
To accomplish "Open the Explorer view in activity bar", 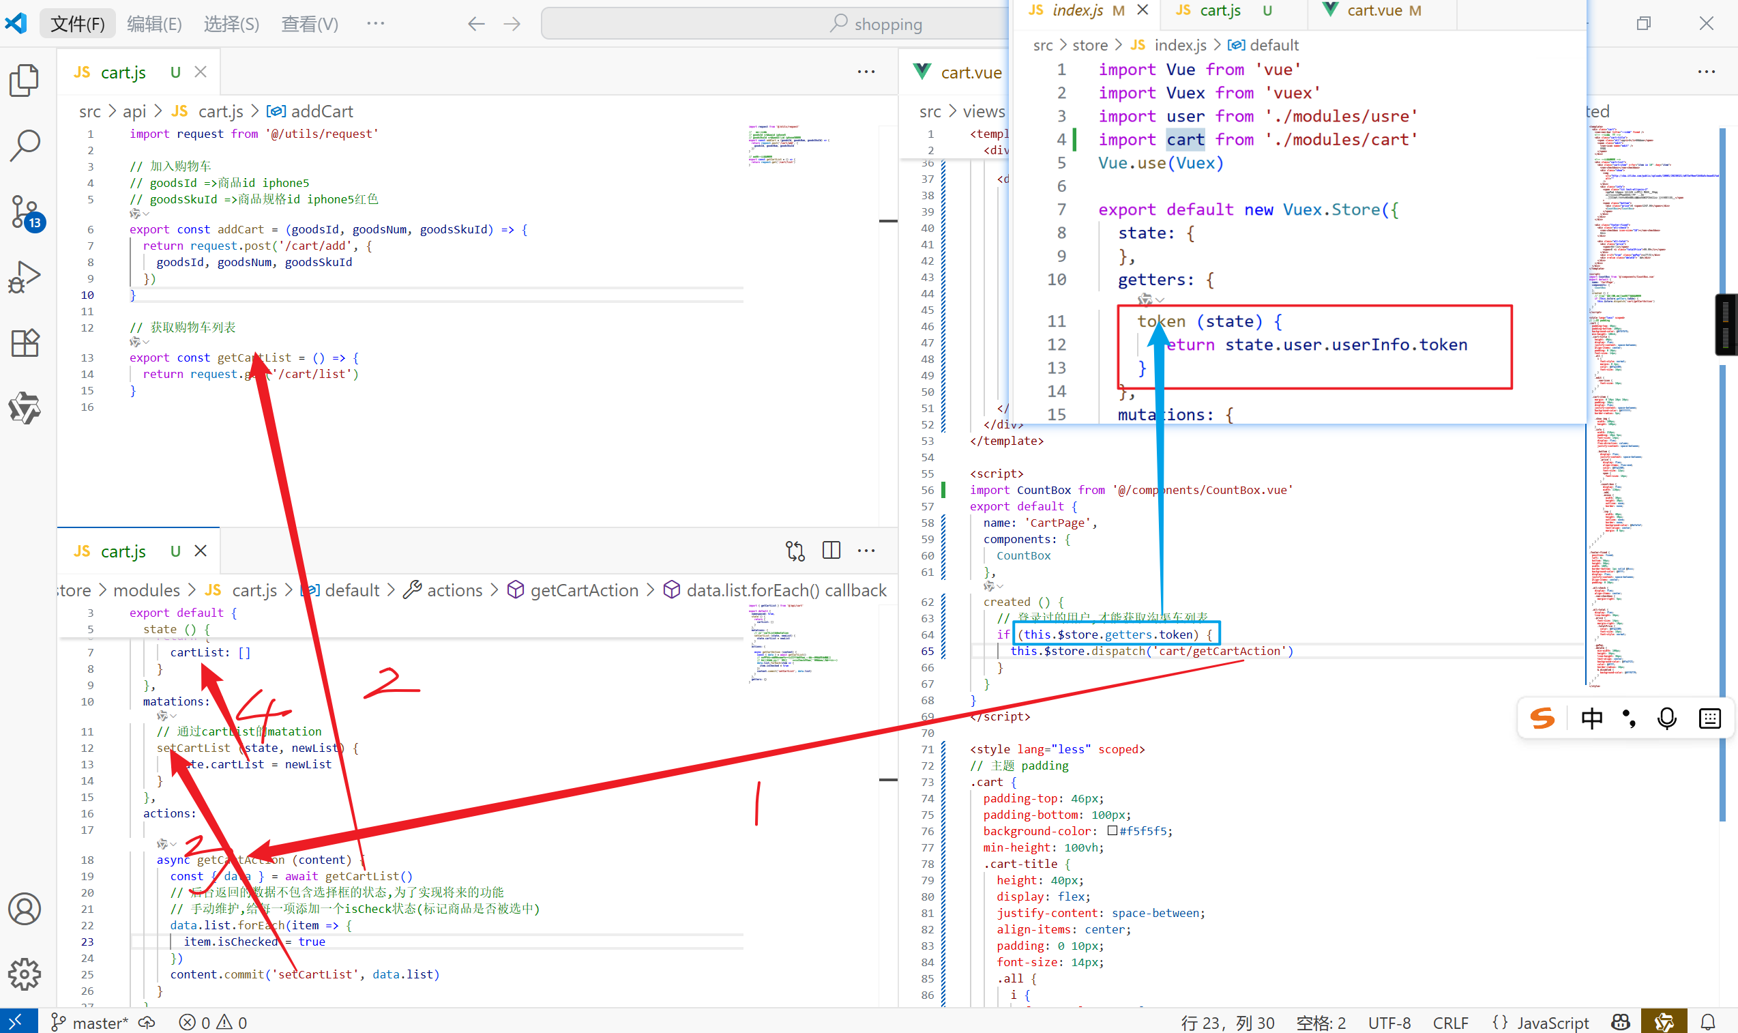I will pyautogui.click(x=25, y=80).
